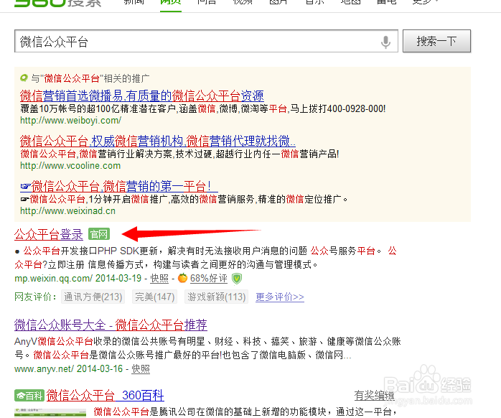Select the 完美(147) review tag
The width and height of the screenshot is (501, 418).
tap(154, 297)
